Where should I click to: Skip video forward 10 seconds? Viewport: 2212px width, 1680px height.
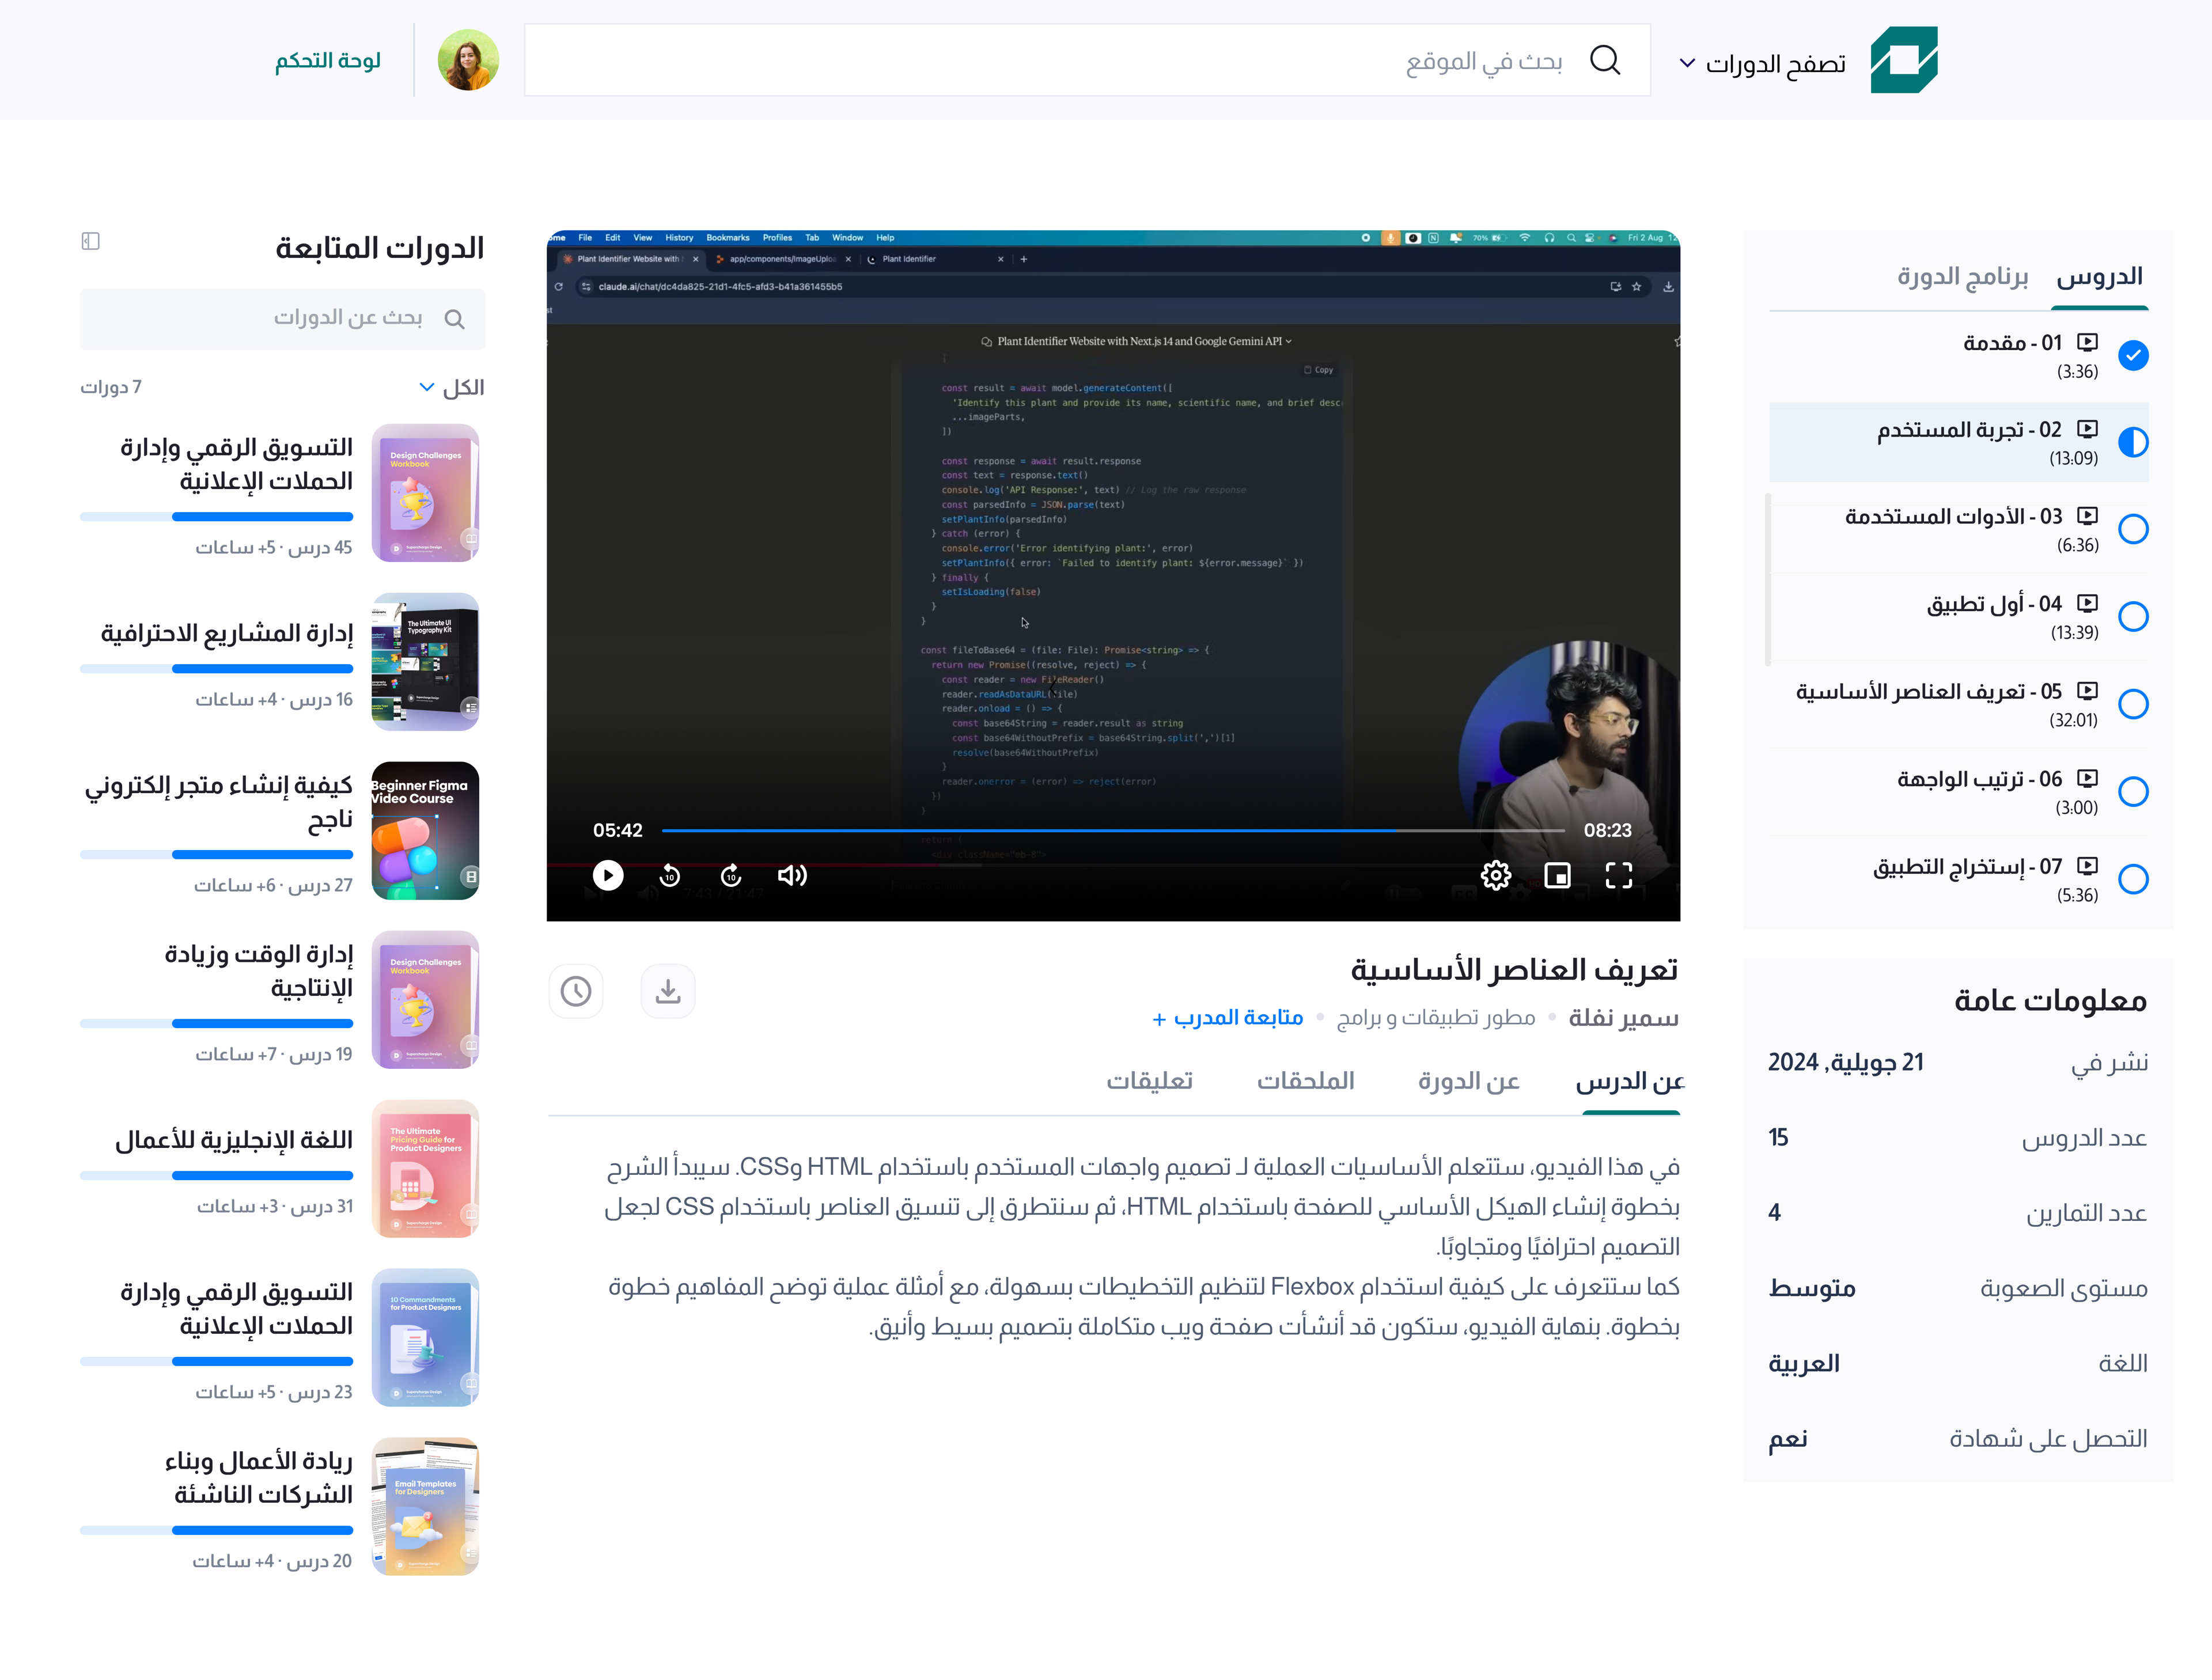pyautogui.click(x=731, y=876)
